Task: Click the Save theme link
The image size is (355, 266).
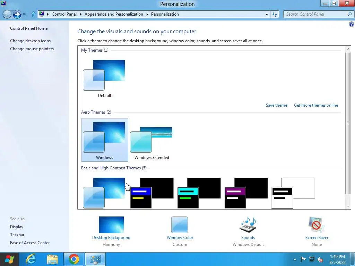Action: coord(276,105)
